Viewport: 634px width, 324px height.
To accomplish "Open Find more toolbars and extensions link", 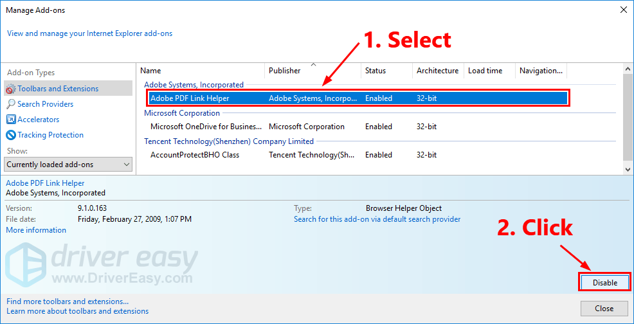I will 68,301.
